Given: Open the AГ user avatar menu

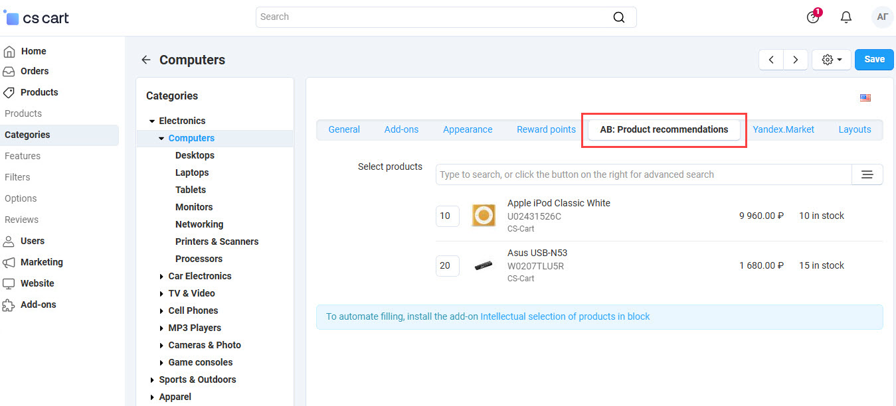Looking at the screenshot, I should pyautogui.click(x=883, y=17).
